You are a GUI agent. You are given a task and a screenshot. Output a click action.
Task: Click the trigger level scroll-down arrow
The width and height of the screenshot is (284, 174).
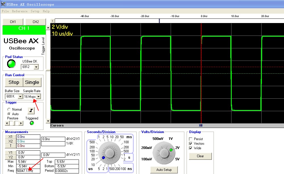pos(48,121)
